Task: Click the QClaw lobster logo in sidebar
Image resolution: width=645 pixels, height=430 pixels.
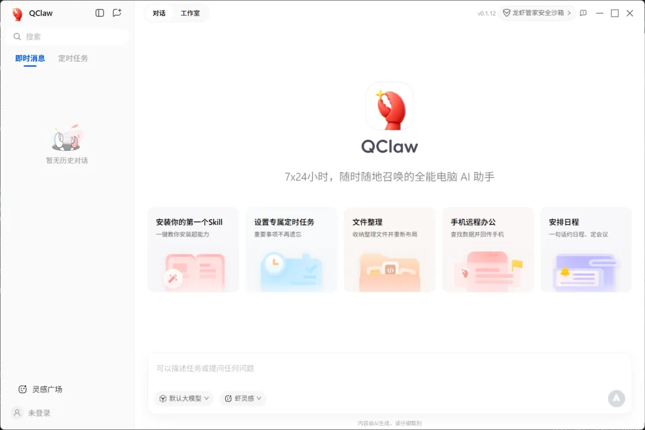Action: pyautogui.click(x=17, y=14)
